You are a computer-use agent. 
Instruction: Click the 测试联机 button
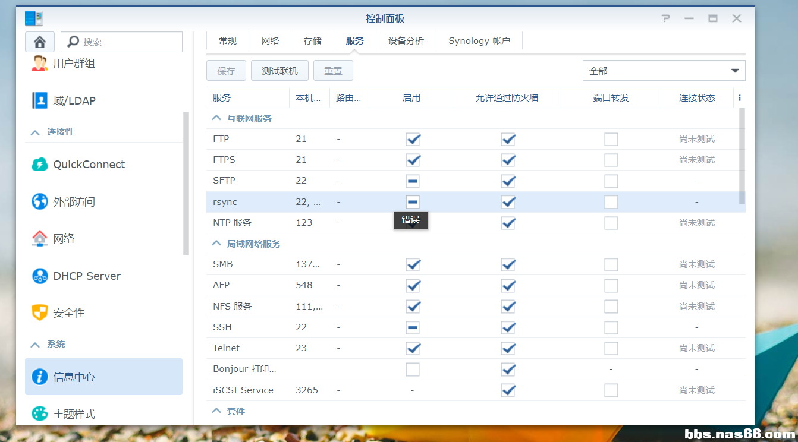[279, 71]
